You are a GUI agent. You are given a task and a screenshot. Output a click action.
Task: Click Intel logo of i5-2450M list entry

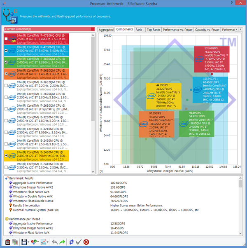[x=12, y=144]
